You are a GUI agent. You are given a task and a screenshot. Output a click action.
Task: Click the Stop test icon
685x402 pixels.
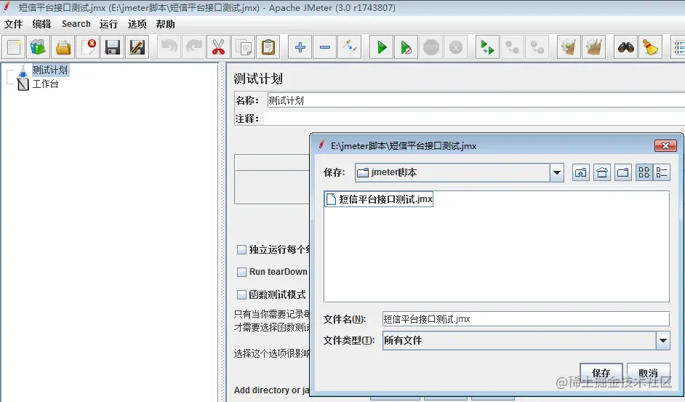click(430, 47)
